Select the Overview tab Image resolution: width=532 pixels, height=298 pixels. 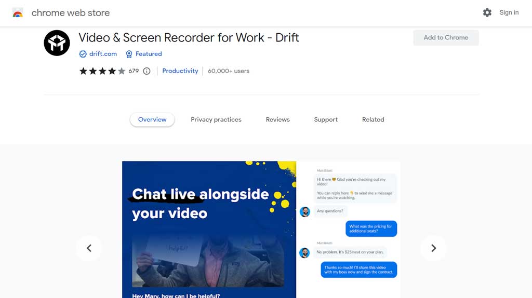152,120
